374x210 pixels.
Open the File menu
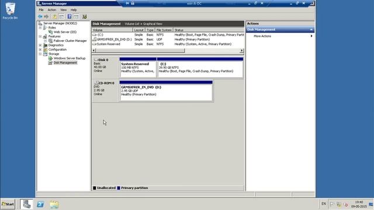(41, 10)
